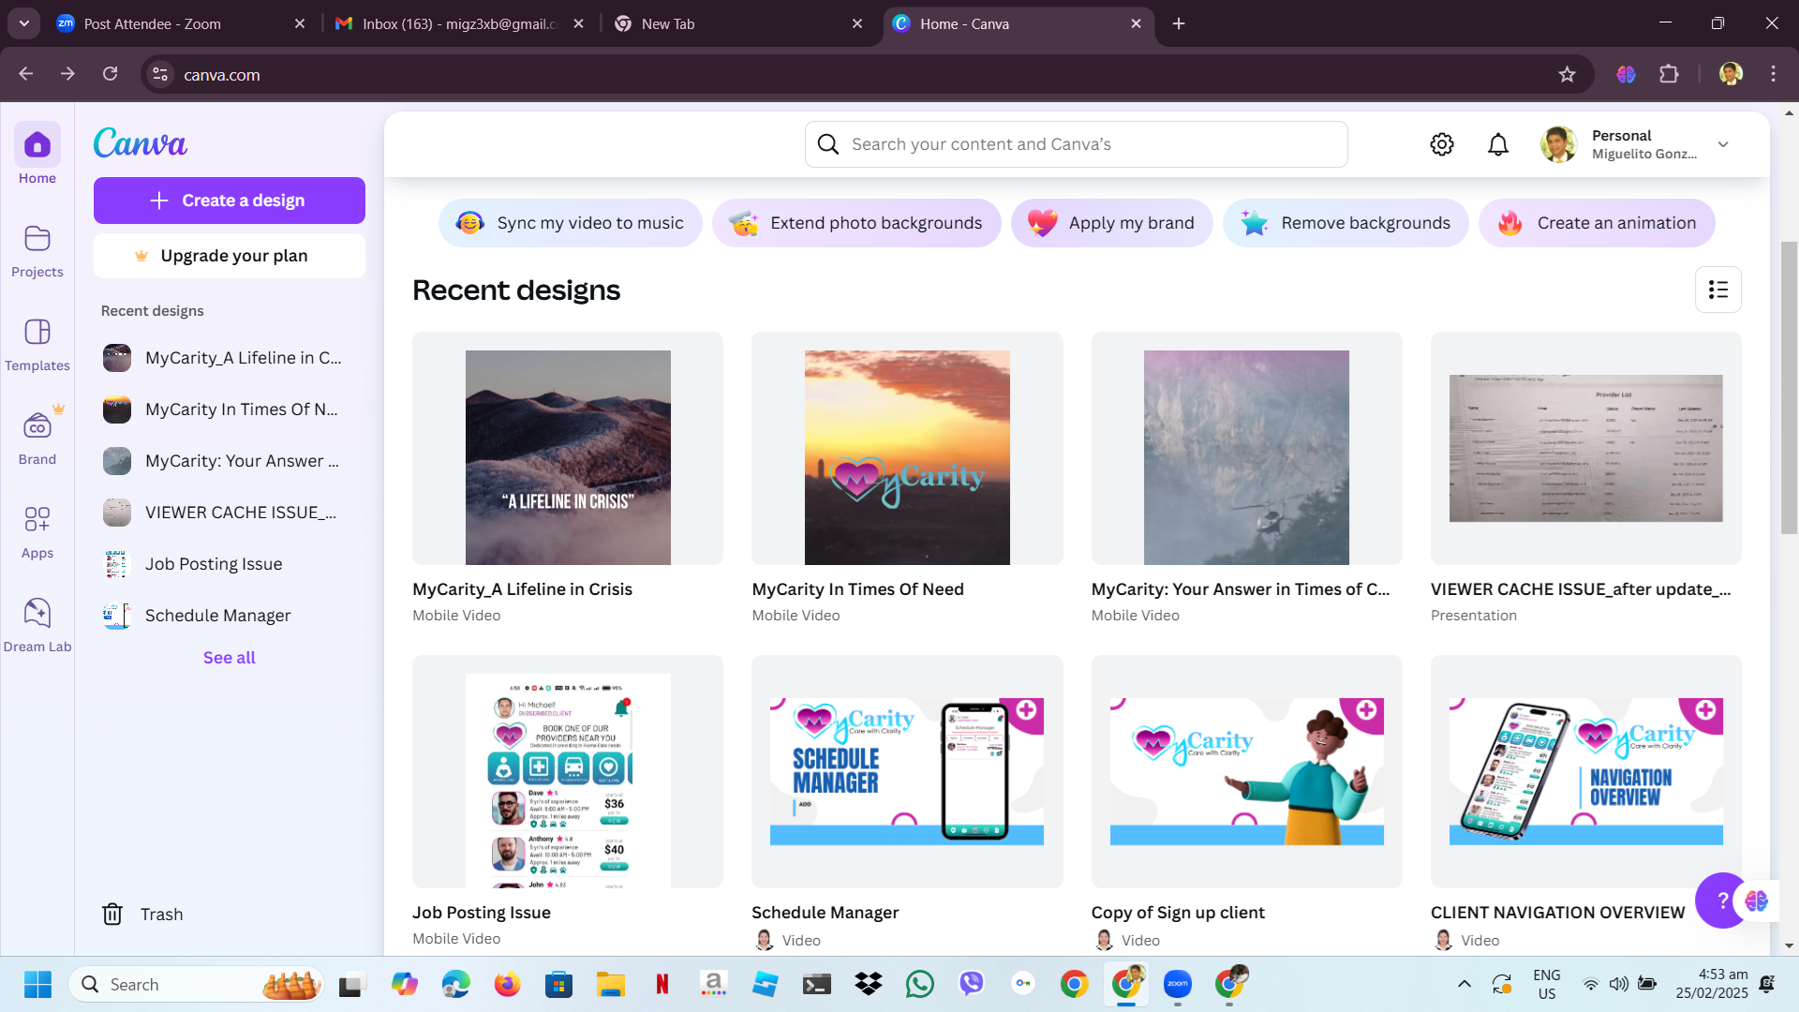
Task: Open Canva settings gear icon
Action: (x=1442, y=144)
